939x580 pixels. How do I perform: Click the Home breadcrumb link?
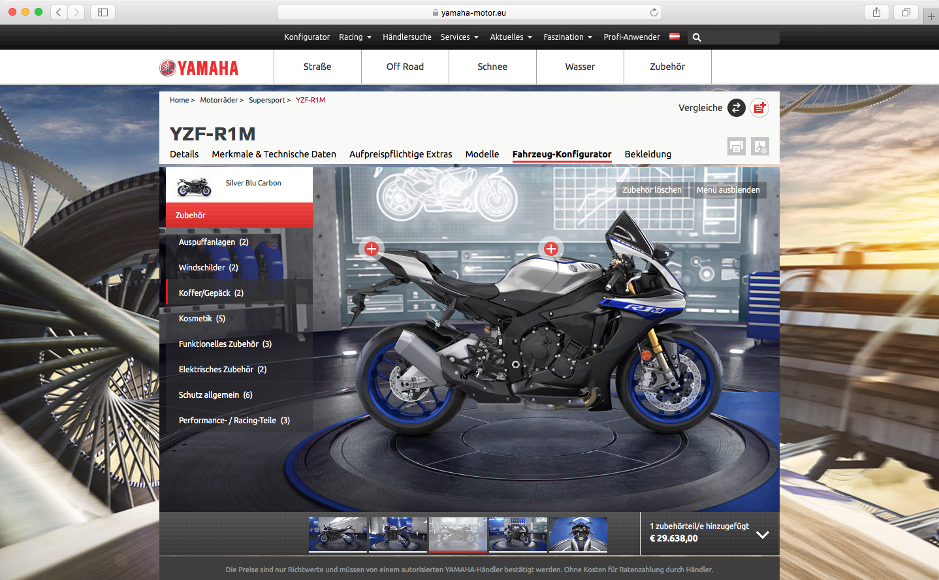pos(179,100)
